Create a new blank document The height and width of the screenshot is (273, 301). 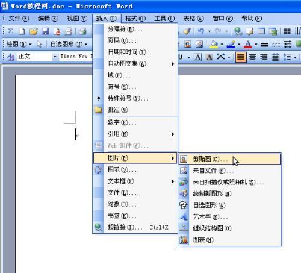[x=22, y=31]
